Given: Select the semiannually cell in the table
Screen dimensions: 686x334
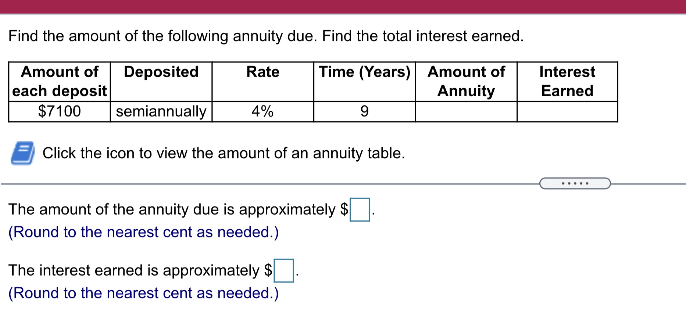Looking at the screenshot, I should [161, 111].
